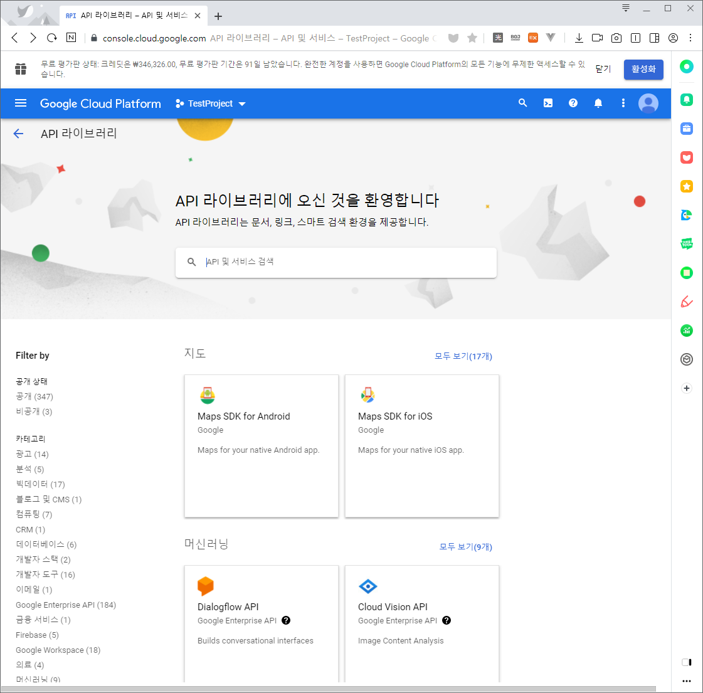This screenshot has height=693, width=703.
Task: Open the help question mark icon
Action: pos(573,103)
